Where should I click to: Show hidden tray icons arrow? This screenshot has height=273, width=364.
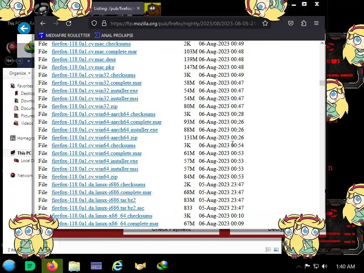click(x=299, y=267)
